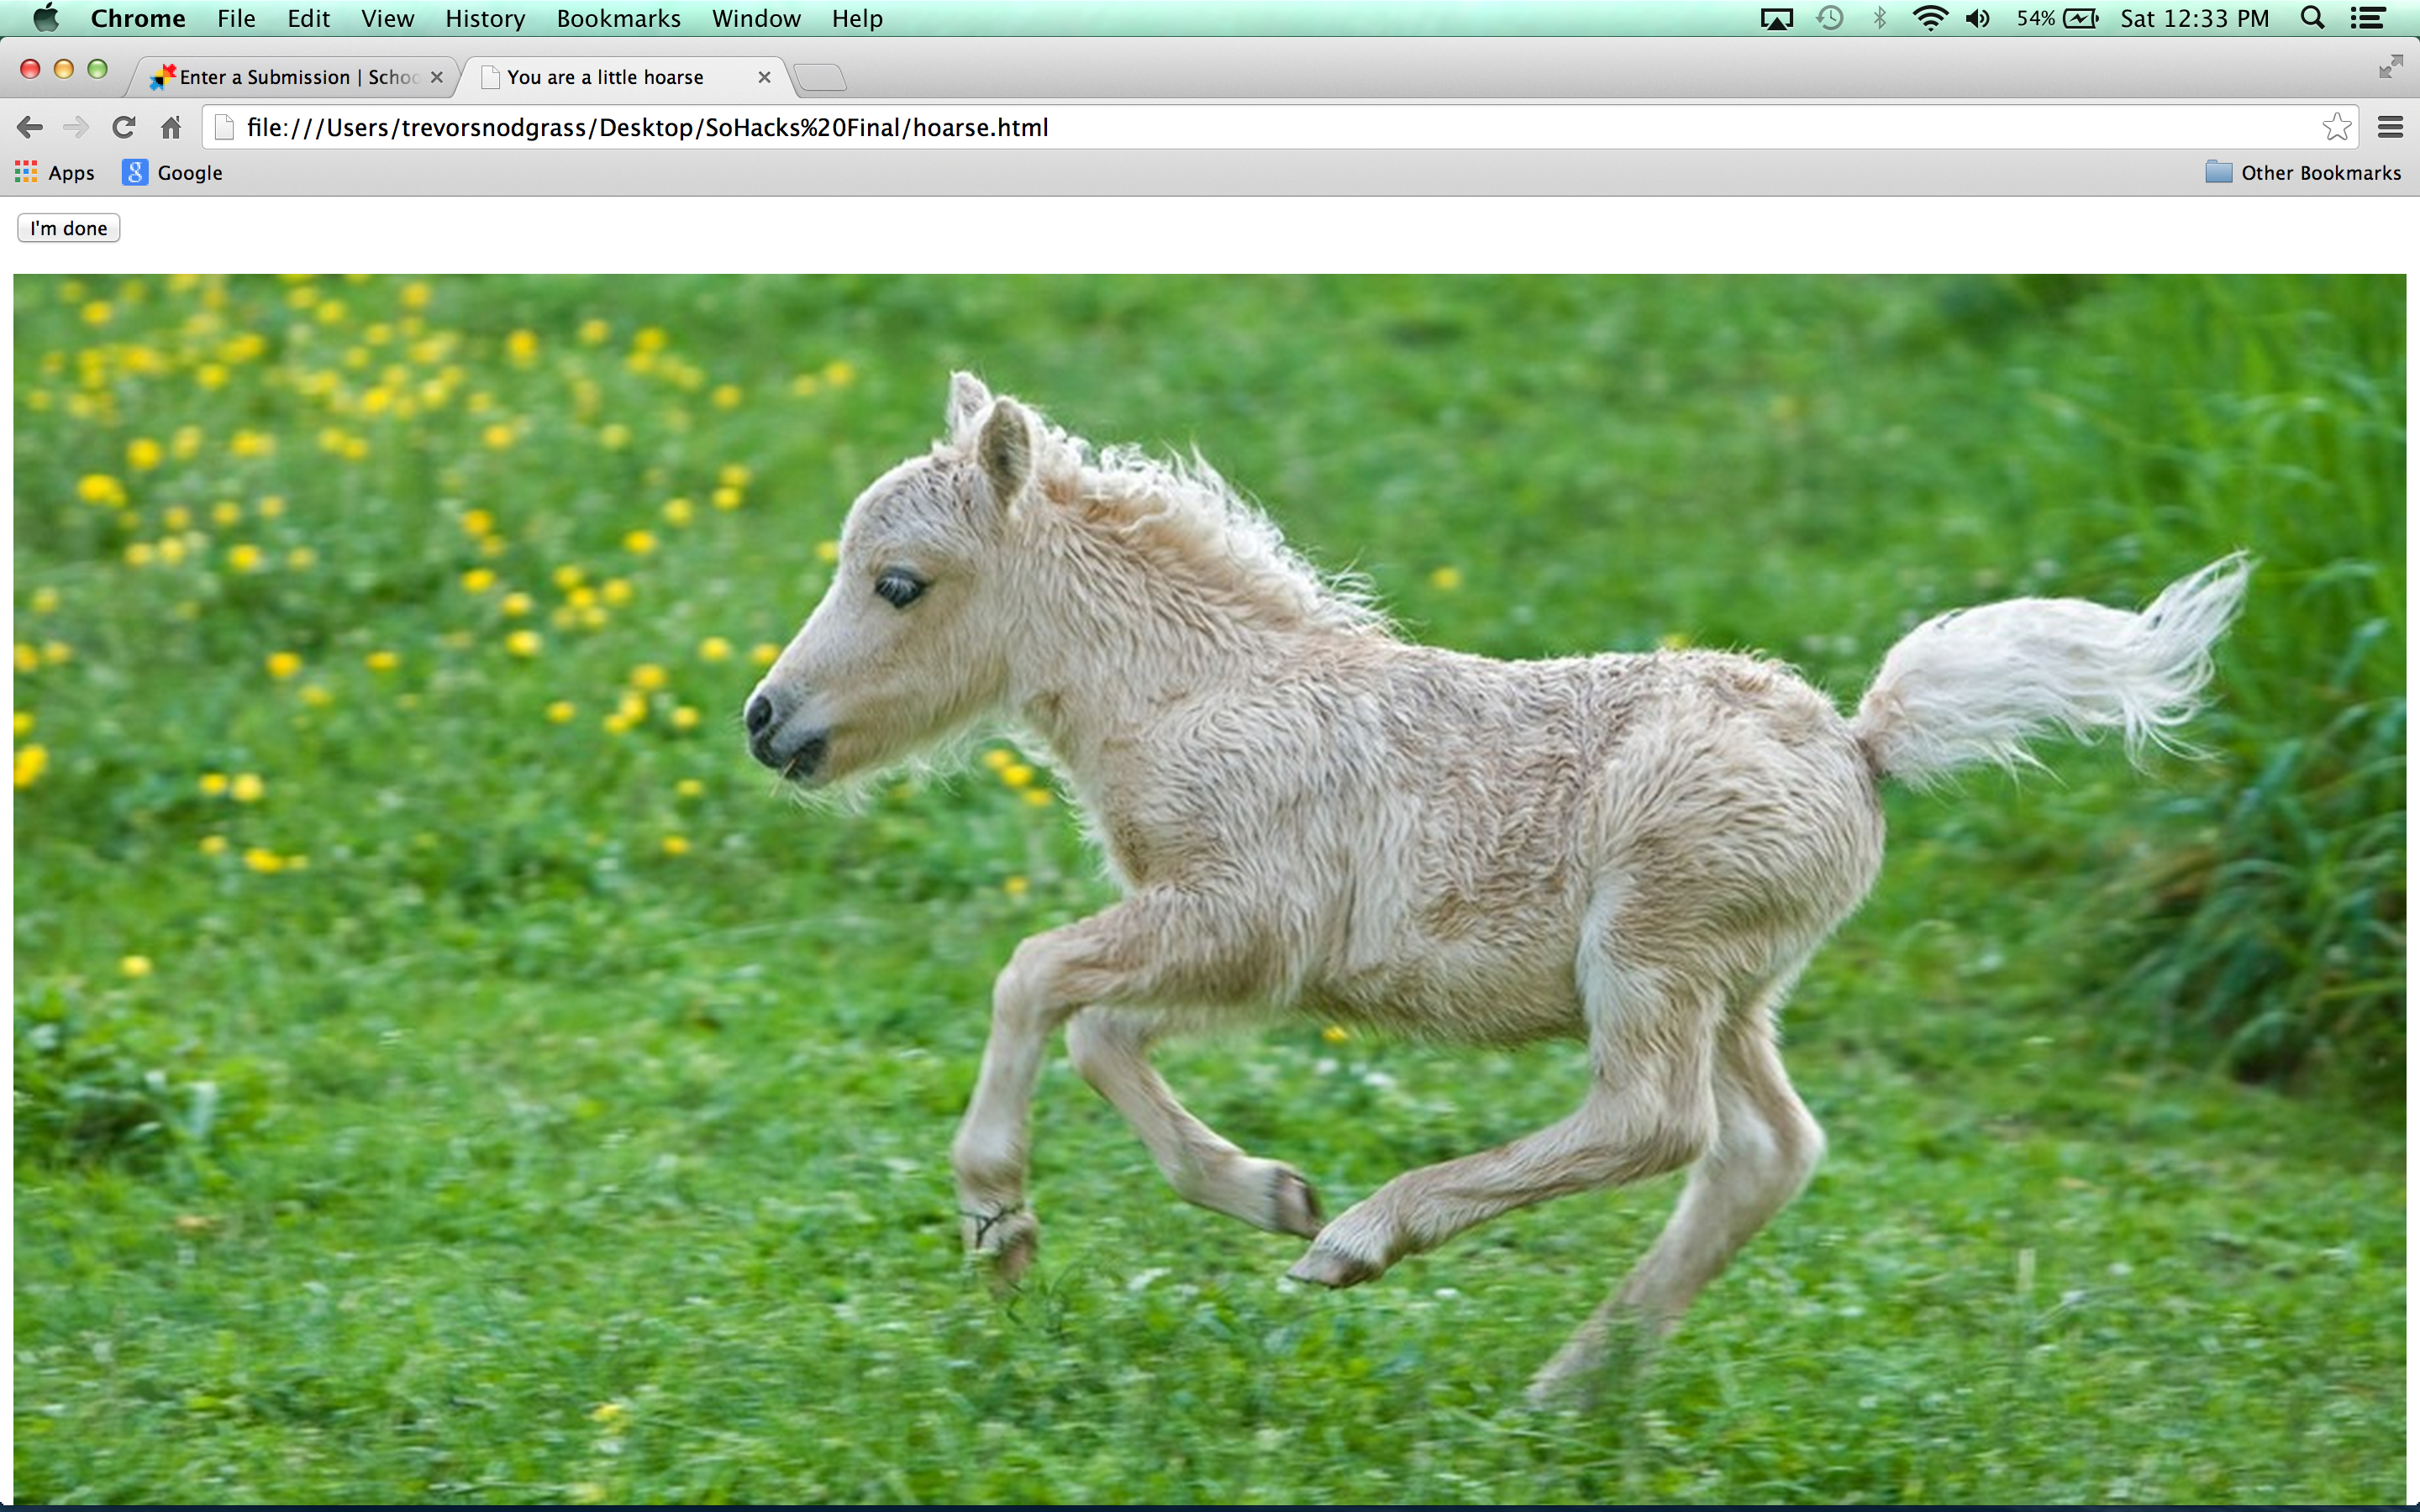Screen dimensions: 2420x1512
Task: Open the Wi-Fi status menu
Action: [x=1929, y=18]
